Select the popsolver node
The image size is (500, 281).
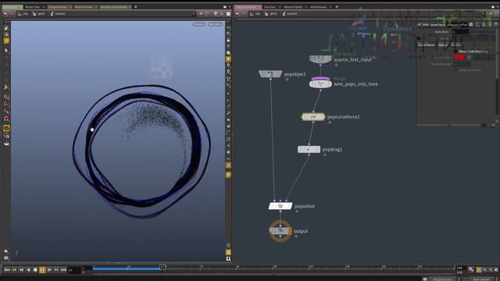point(280,206)
